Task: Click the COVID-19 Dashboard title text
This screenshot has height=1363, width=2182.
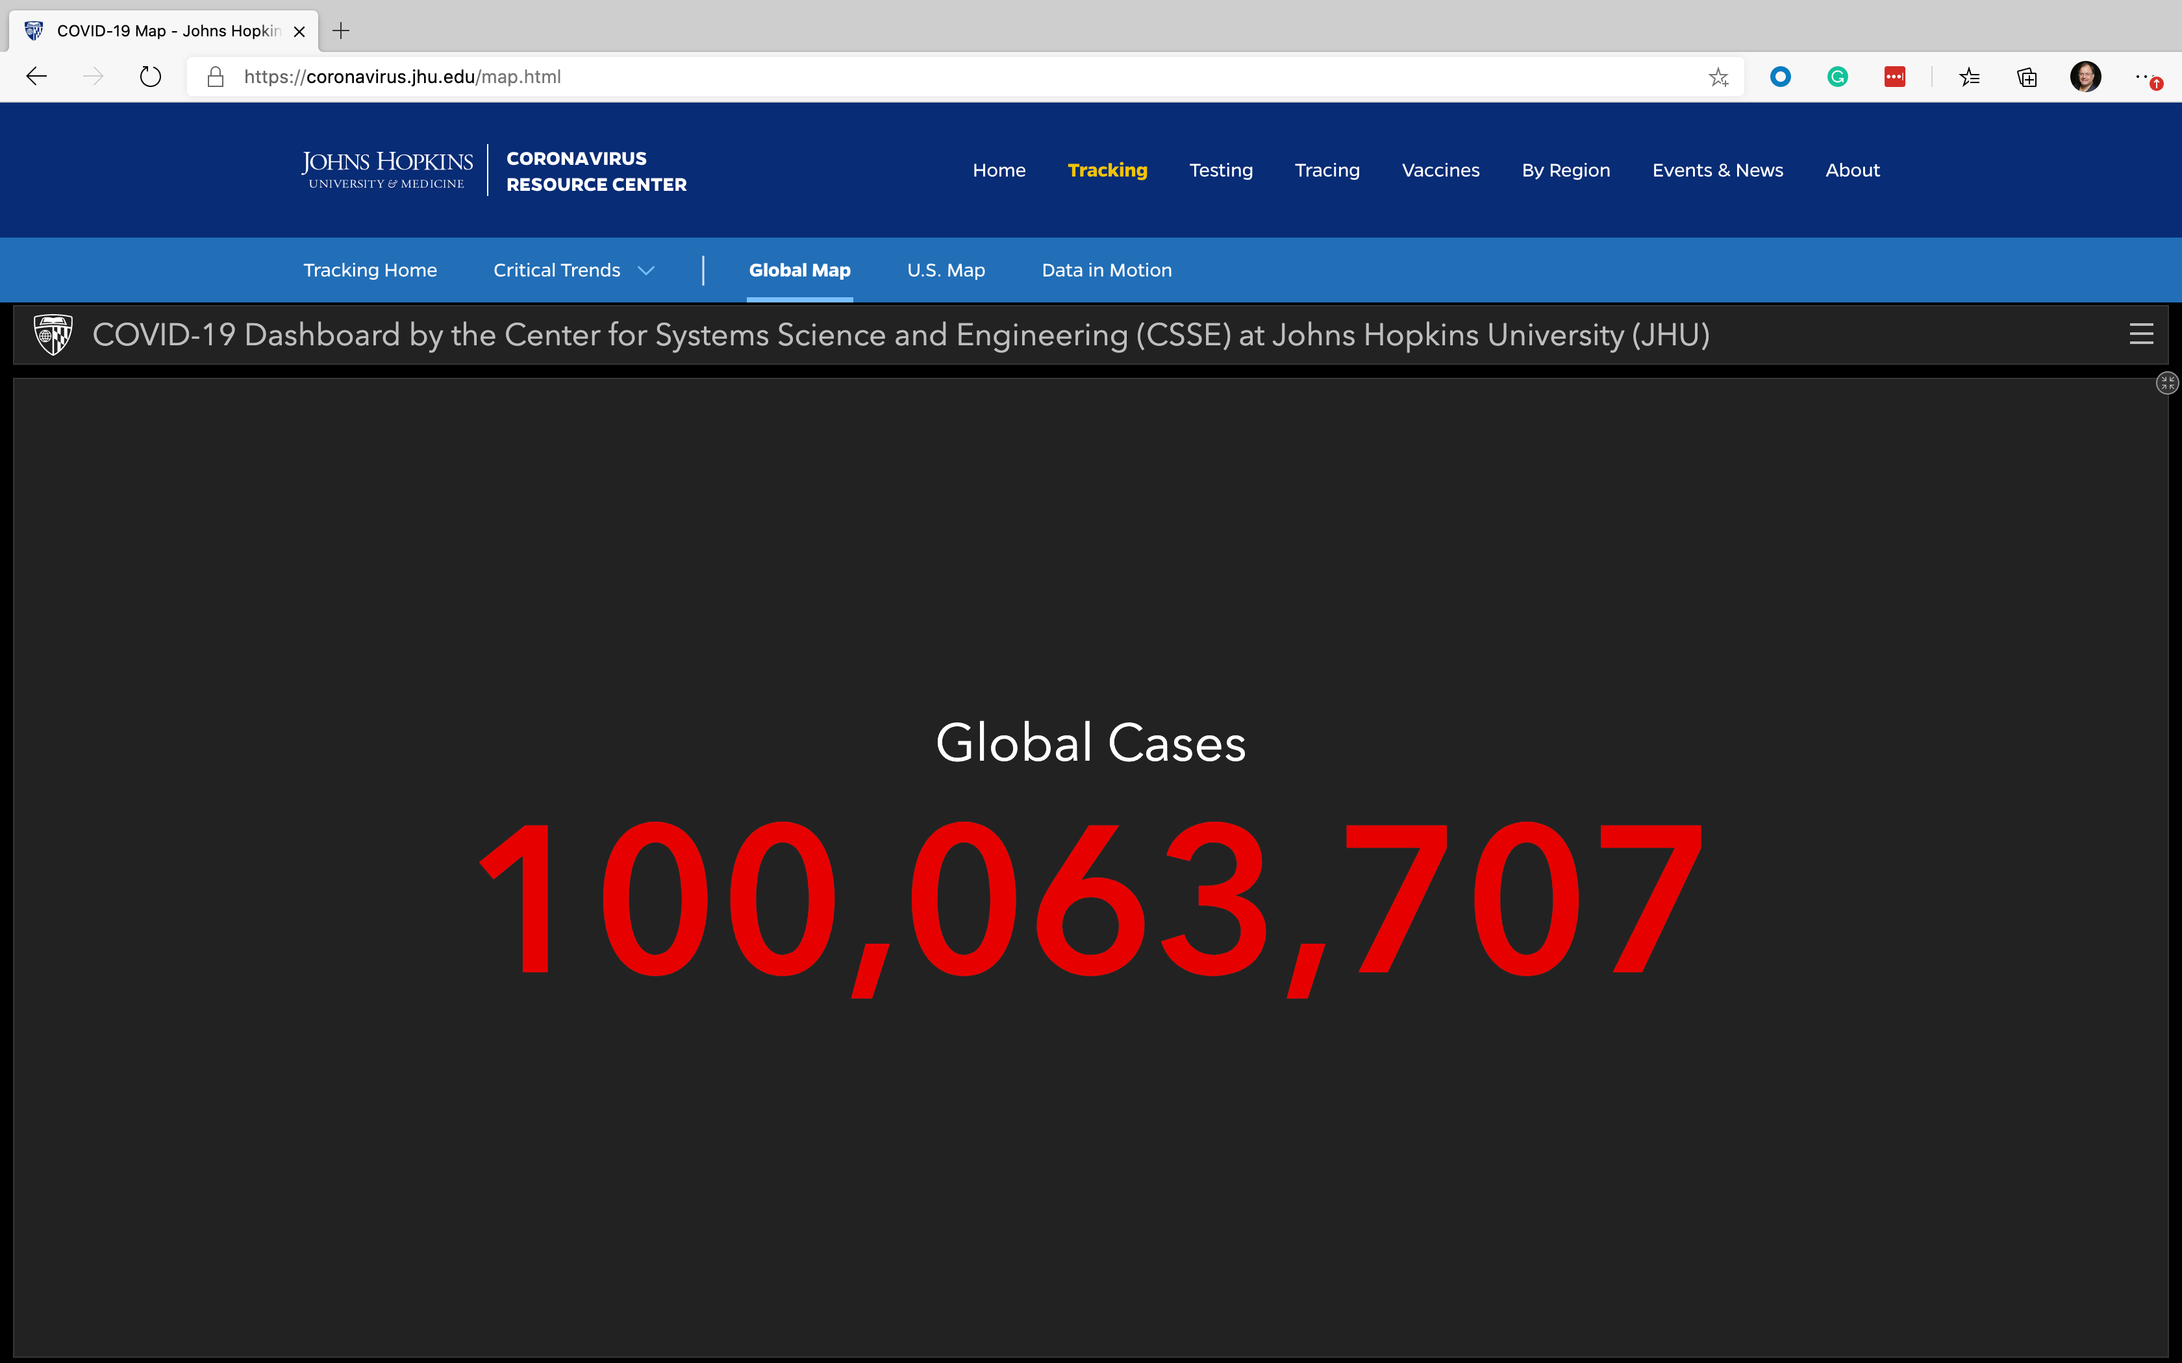Action: click(x=901, y=334)
